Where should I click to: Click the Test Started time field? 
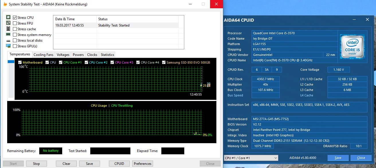(x=110, y=151)
